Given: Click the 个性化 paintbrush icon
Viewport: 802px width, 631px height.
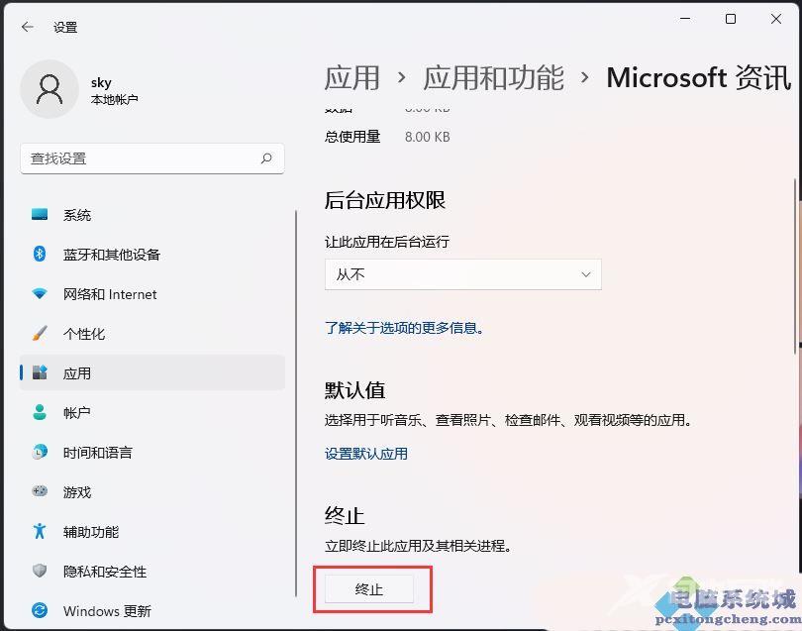Looking at the screenshot, I should (40, 333).
